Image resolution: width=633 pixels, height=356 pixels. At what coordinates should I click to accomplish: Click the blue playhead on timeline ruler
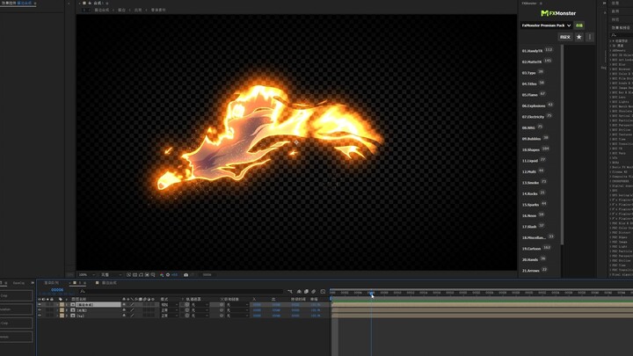coord(370,293)
